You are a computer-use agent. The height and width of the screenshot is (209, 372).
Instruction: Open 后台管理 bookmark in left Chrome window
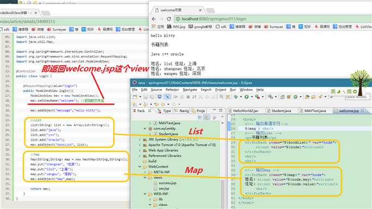(125, 29)
